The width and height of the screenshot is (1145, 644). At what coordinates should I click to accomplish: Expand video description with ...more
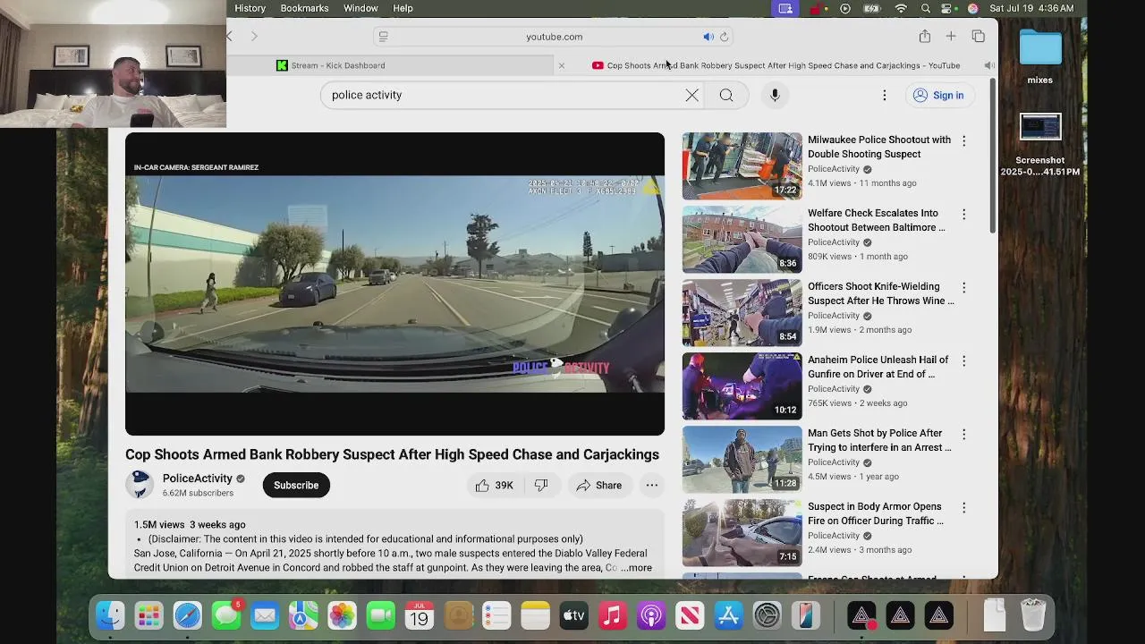click(x=637, y=568)
